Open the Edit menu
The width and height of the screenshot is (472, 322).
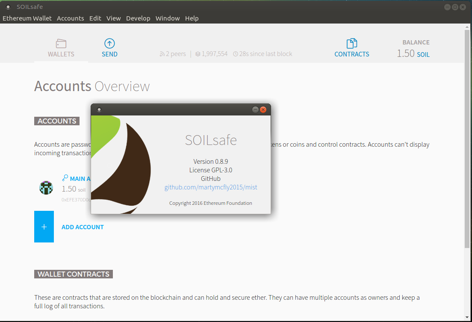95,18
